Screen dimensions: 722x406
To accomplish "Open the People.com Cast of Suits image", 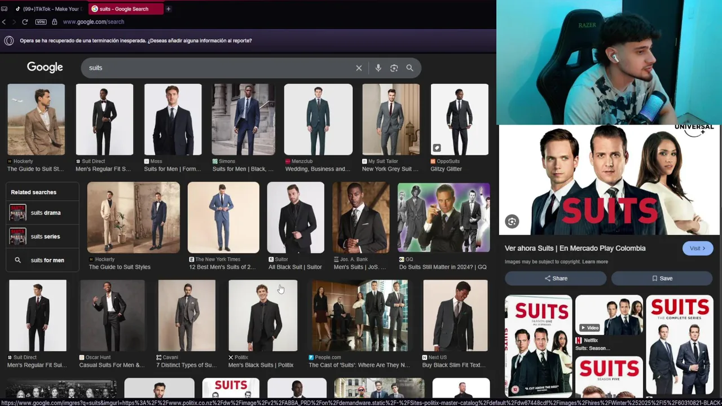I will 359,316.
